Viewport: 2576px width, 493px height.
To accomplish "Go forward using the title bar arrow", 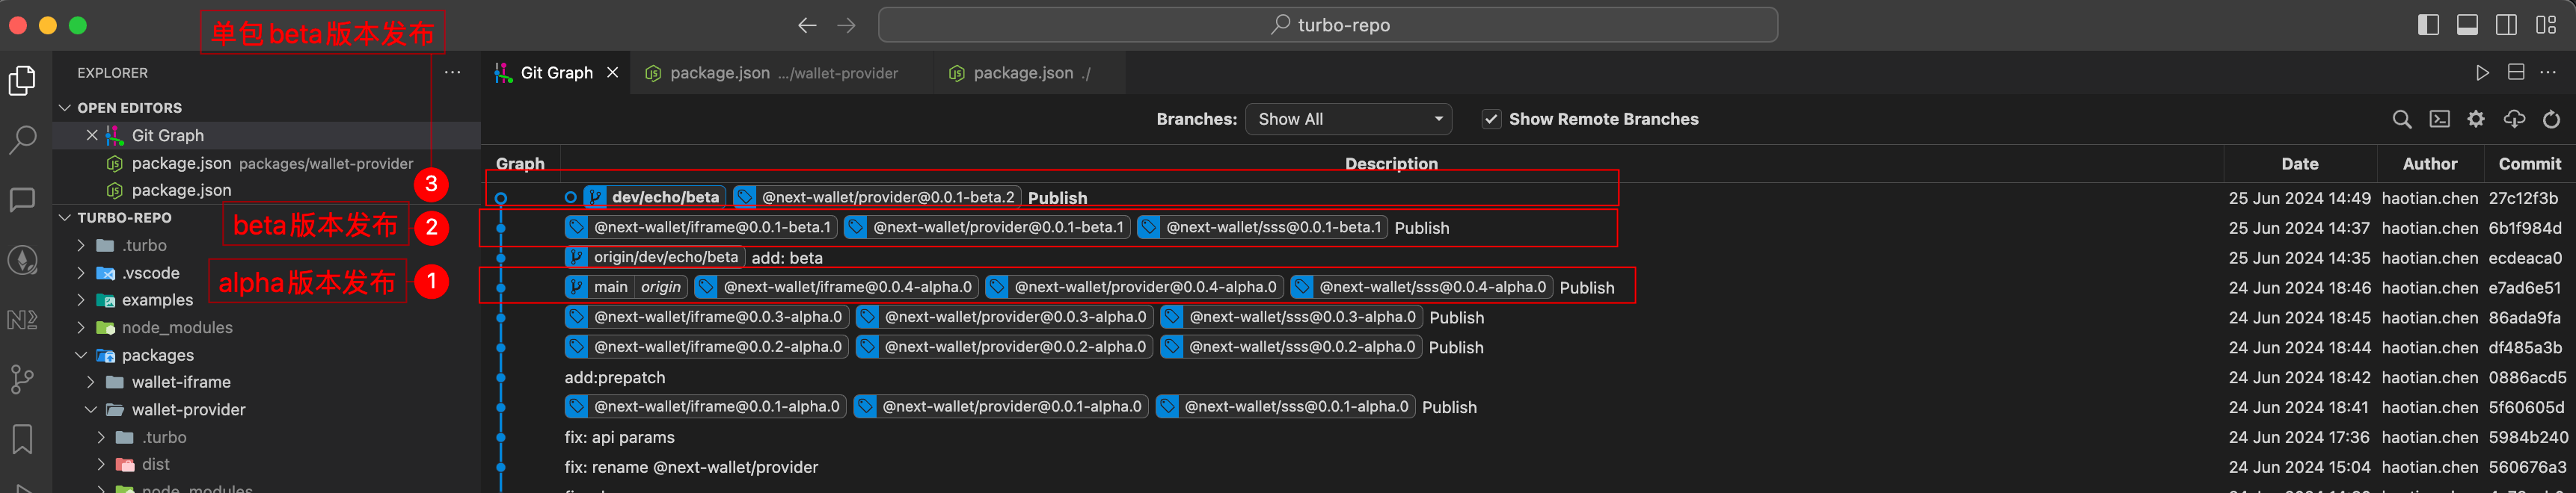I will (846, 25).
